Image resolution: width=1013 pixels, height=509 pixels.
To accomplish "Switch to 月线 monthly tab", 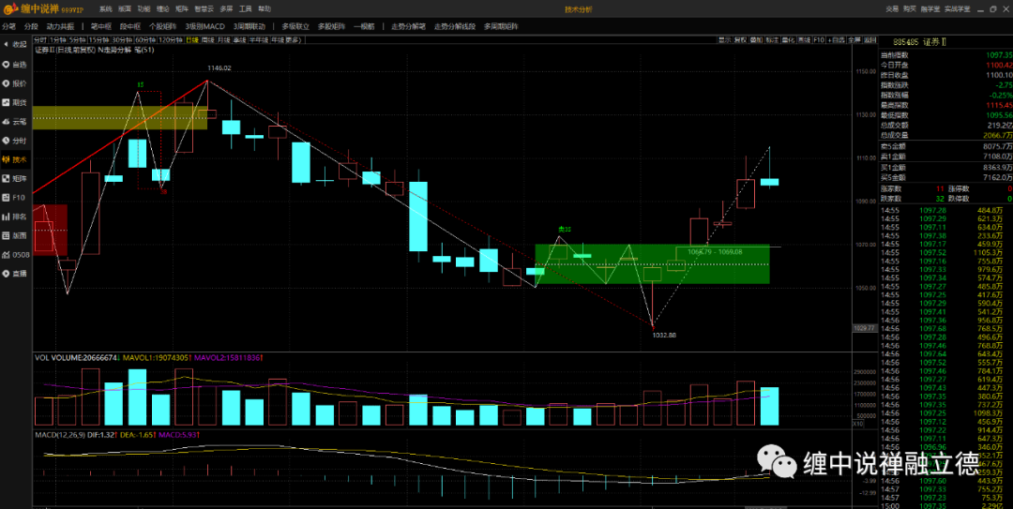I will [x=223, y=40].
